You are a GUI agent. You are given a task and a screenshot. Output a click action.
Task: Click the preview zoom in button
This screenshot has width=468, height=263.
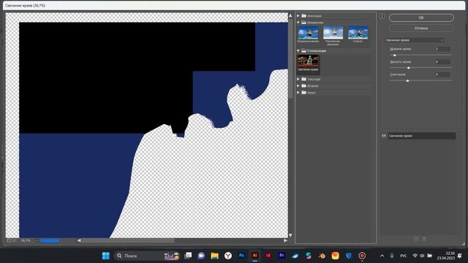click(x=15, y=240)
